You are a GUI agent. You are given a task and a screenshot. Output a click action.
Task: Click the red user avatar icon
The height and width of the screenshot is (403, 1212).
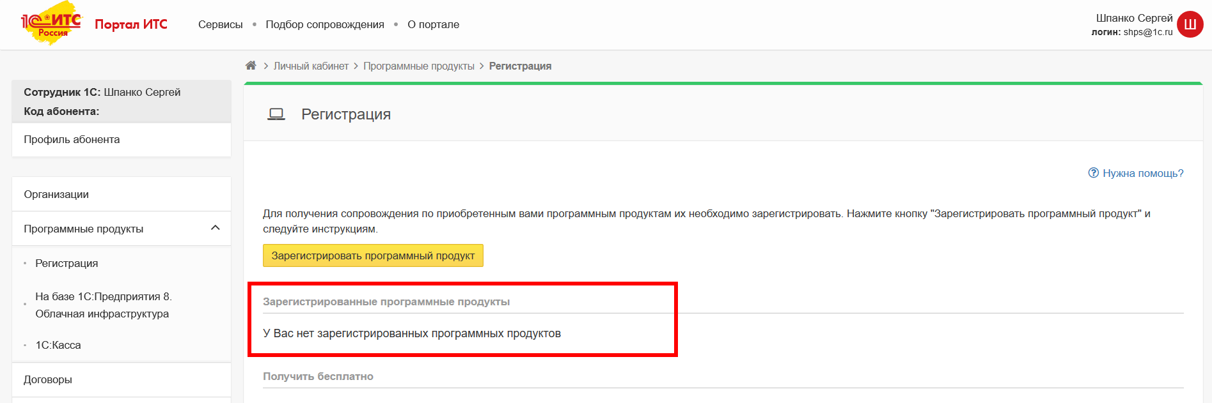[x=1190, y=24]
